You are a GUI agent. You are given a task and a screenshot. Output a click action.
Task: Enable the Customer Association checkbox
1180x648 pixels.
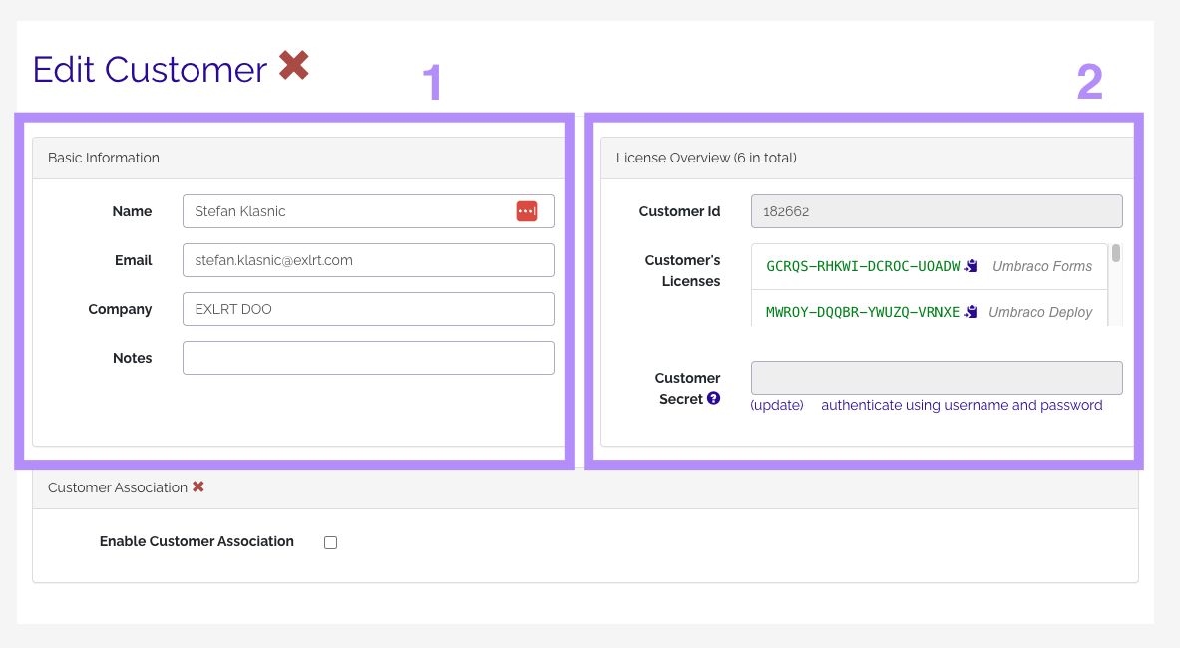point(330,542)
